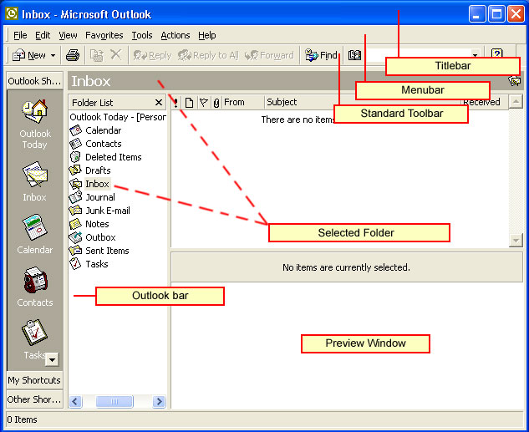The height and width of the screenshot is (432, 529).
Task: Click the New mail message button
Action: [28, 55]
